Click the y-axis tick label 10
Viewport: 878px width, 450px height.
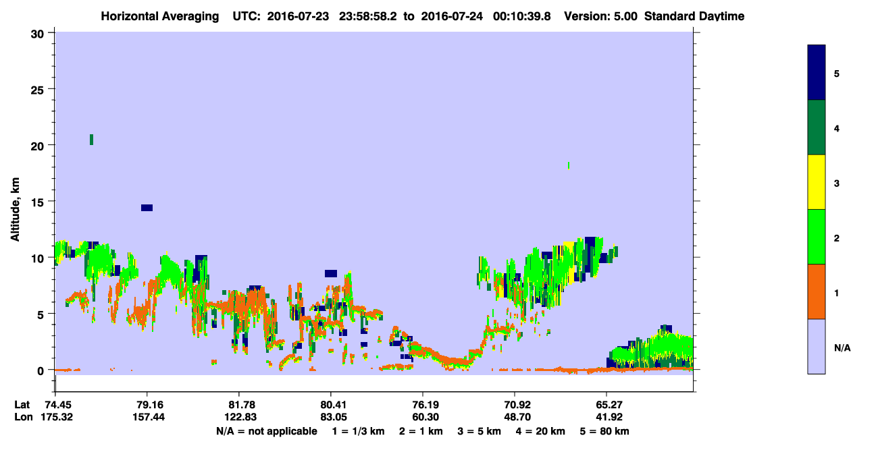tap(39, 258)
